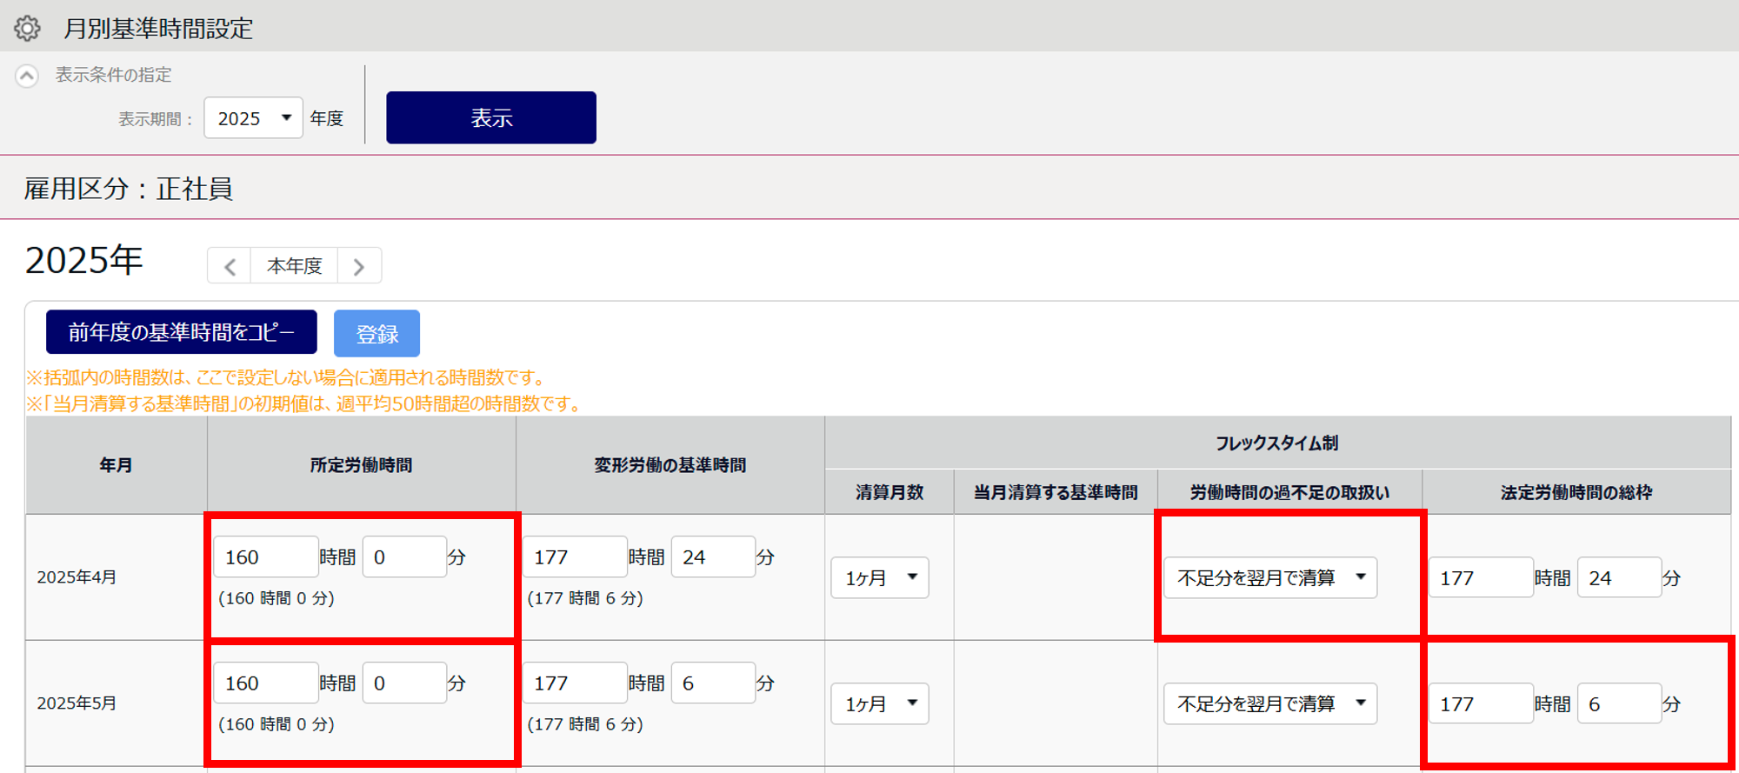The width and height of the screenshot is (1739, 773).
Task: Go to previous fiscal year arrow
Action: [230, 266]
